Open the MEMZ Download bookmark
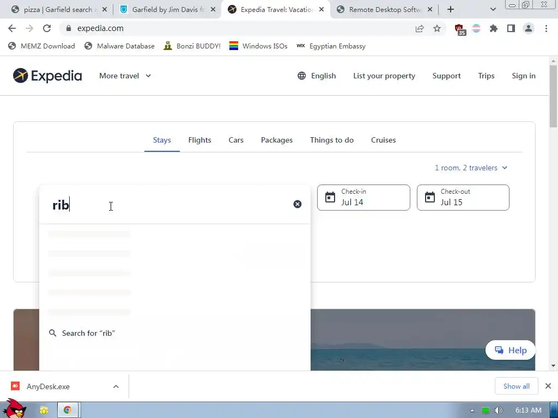558x418 pixels. 41,46
